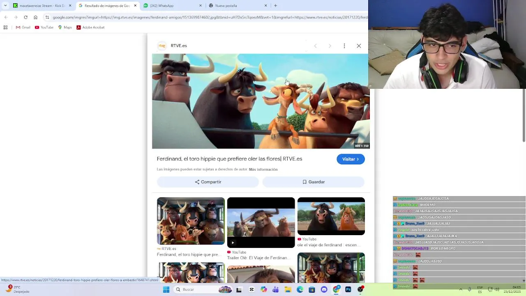The height and width of the screenshot is (296, 526).
Task: Close the Nueva pestaña tab
Action: point(265,6)
